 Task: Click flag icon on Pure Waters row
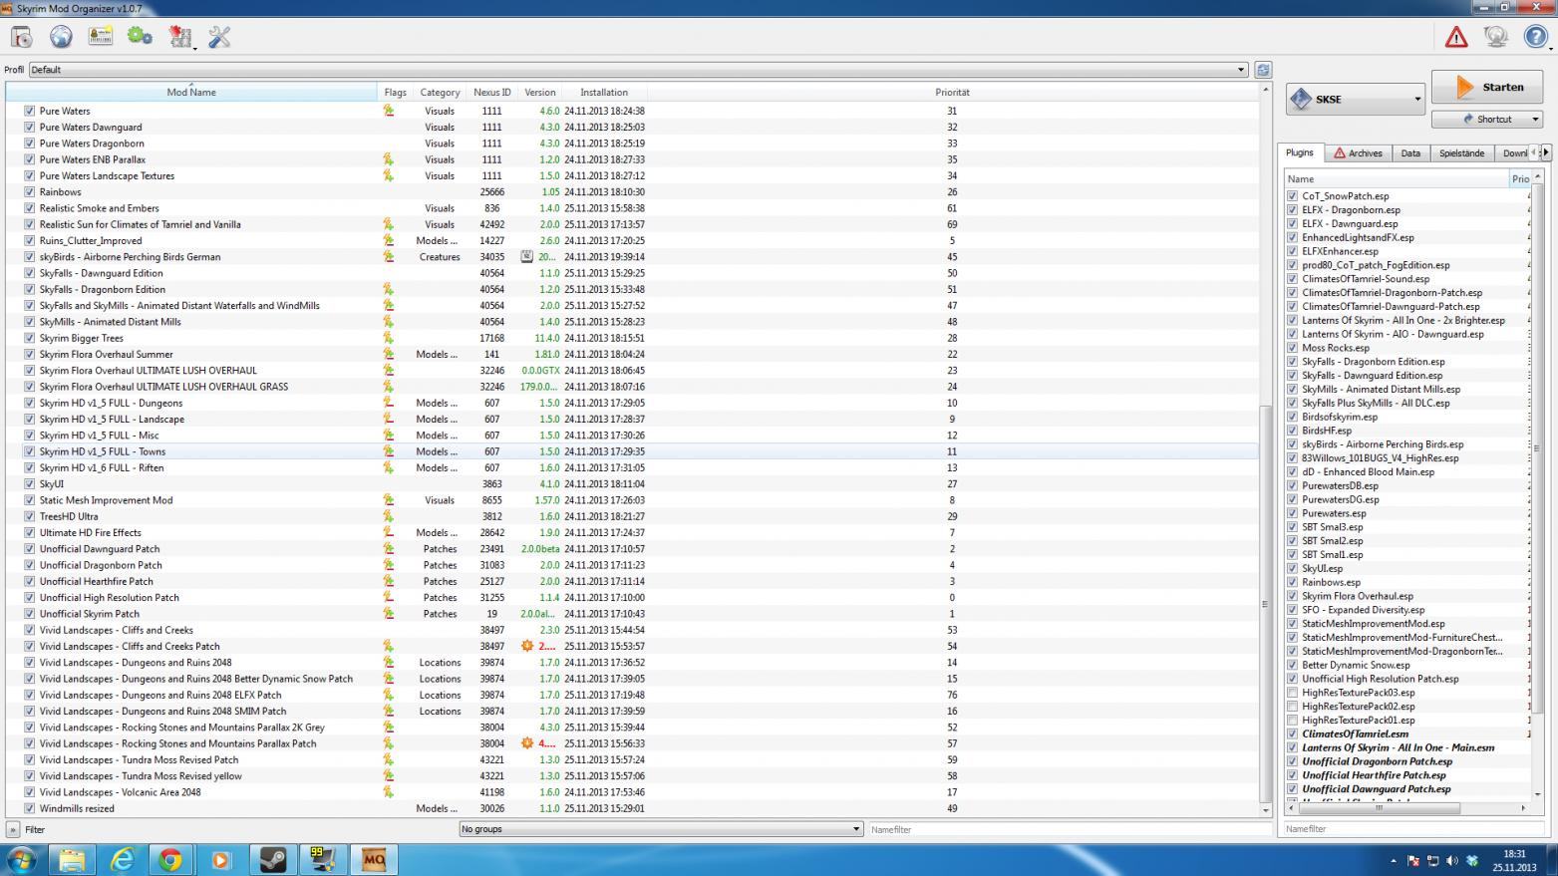(389, 111)
